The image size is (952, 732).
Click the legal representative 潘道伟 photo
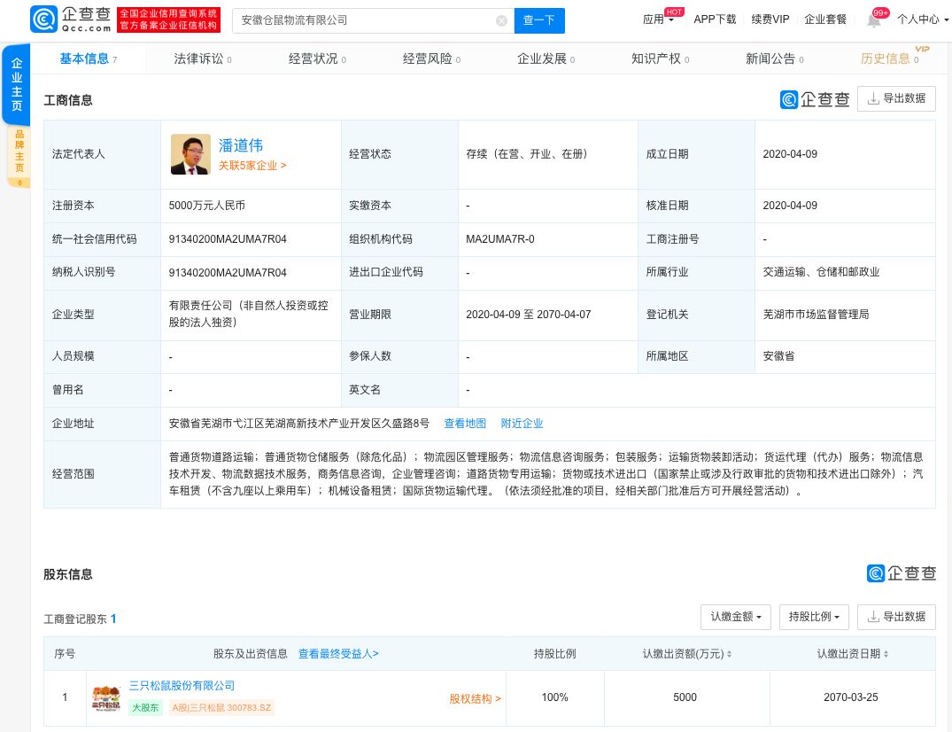(x=190, y=154)
